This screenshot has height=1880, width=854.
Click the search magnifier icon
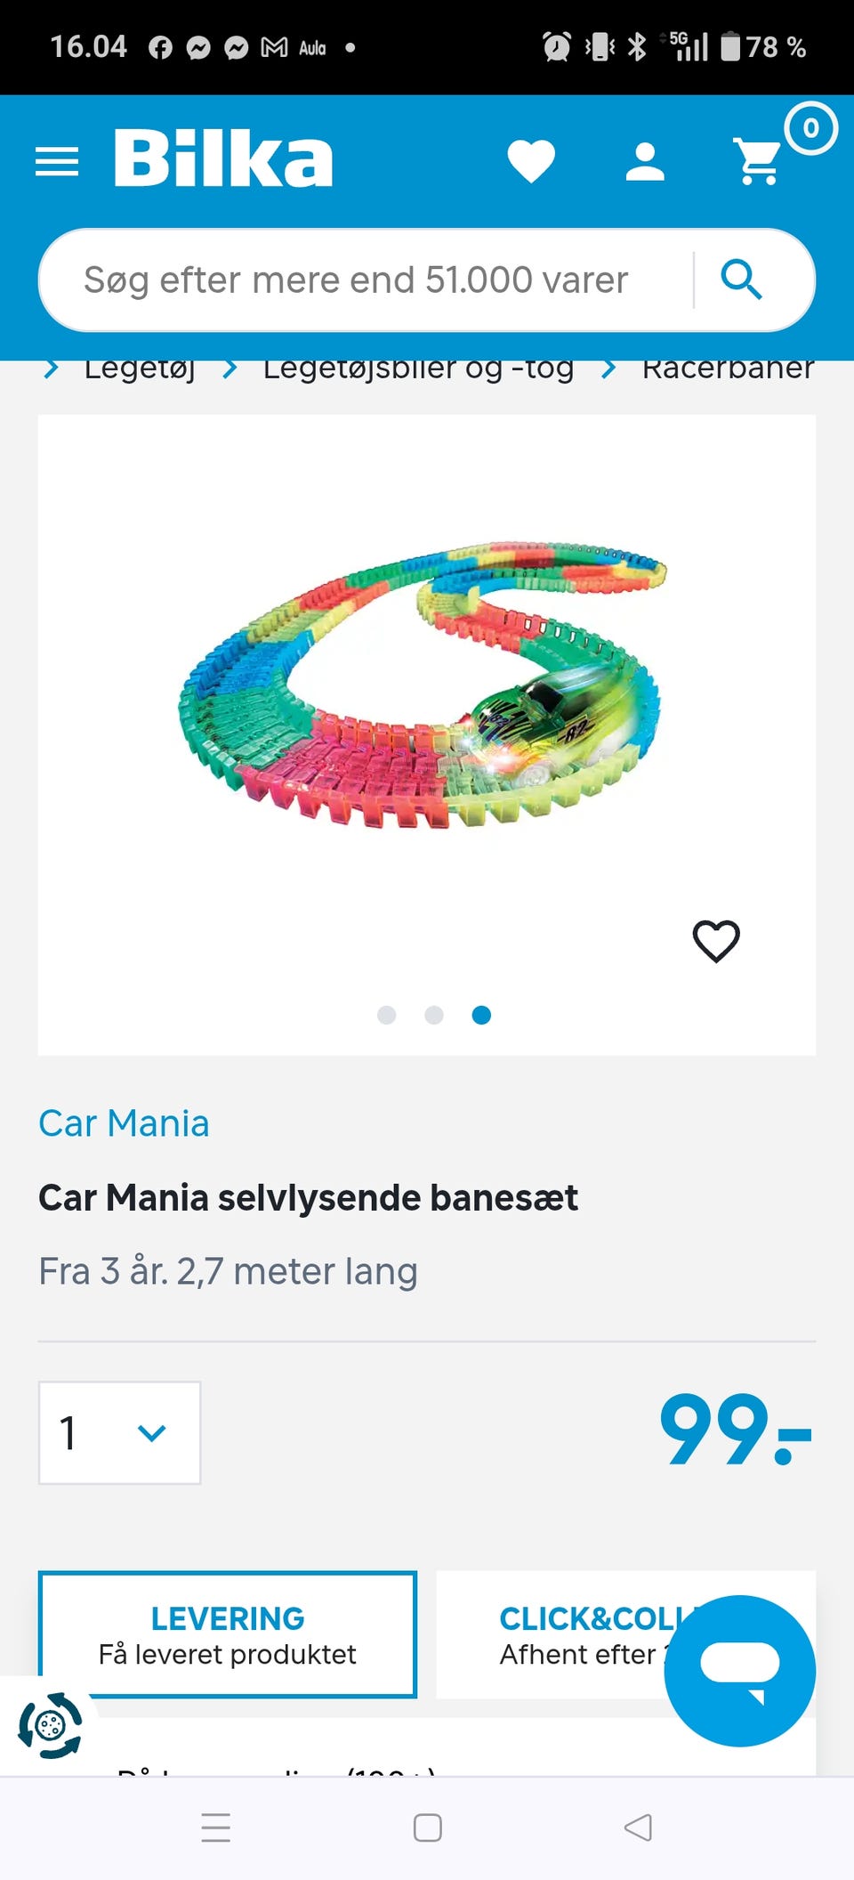tap(741, 280)
